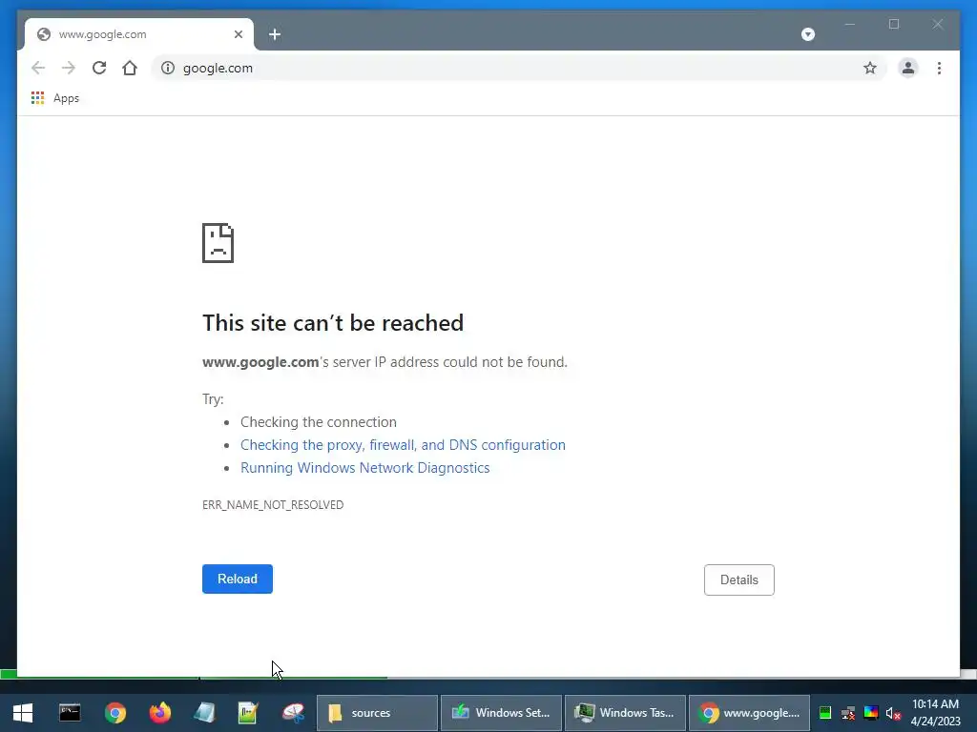Close the Chrome window

coord(938,24)
